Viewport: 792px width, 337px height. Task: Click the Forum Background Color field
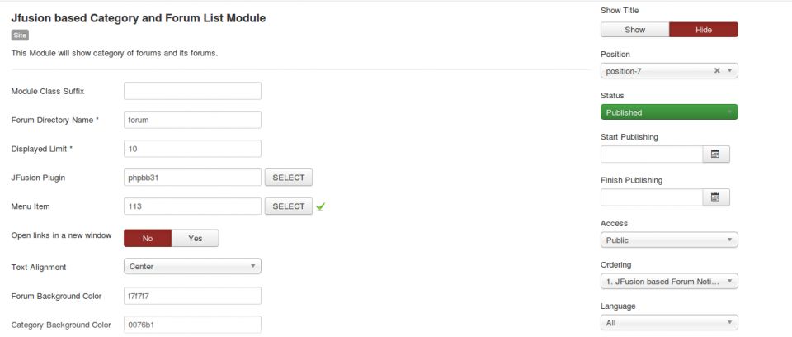192,296
